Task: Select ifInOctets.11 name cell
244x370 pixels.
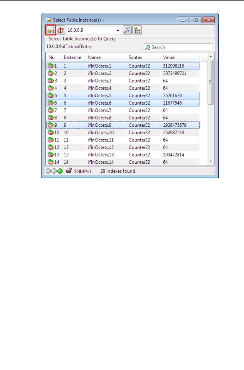Action: 101,140
